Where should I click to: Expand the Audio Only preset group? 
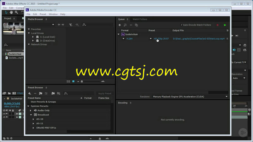pos(31,110)
